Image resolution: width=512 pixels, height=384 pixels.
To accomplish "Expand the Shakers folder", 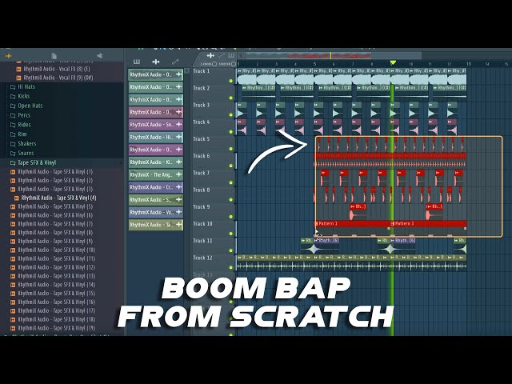I will tap(23, 144).
